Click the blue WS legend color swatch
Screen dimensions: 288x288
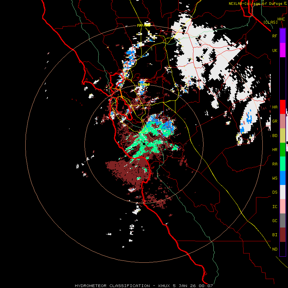283,178
